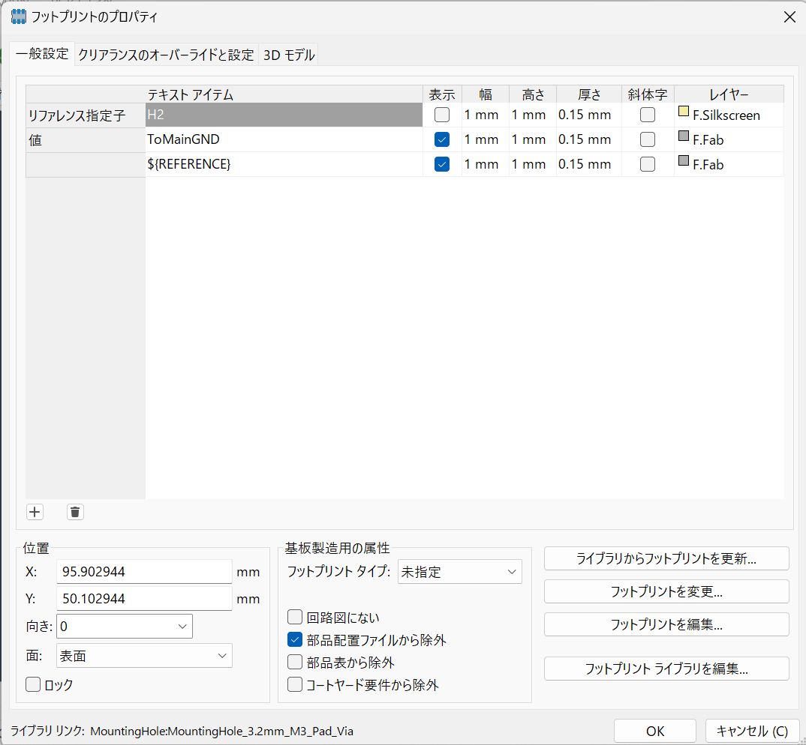Check コートヤード要件から除外 checkbox

point(294,684)
